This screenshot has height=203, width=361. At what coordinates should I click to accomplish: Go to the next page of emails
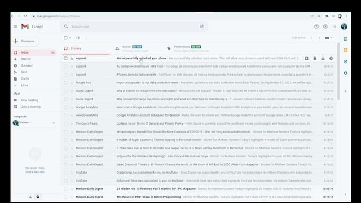319,38
